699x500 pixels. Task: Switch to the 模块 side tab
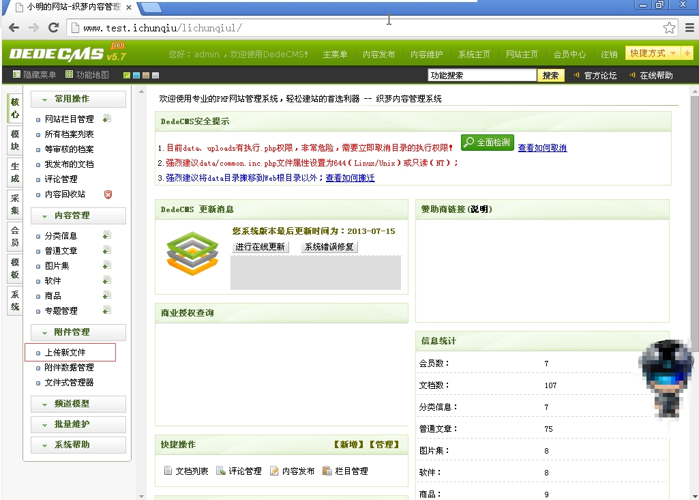coord(15,141)
